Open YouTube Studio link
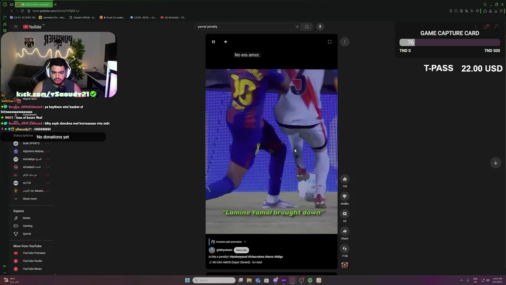Viewport: 506px width, 285px height. coord(32,261)
